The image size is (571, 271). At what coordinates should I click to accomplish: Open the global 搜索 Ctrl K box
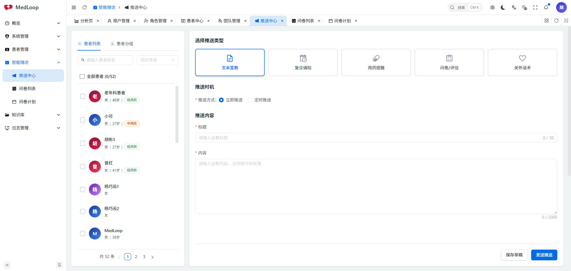(x=465, y=7)
